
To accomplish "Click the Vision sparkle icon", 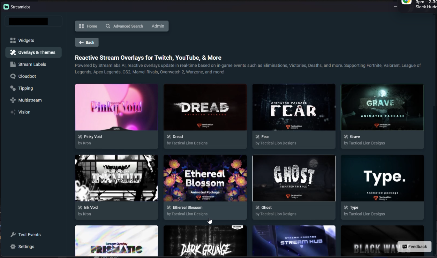I will click(13, 112).
